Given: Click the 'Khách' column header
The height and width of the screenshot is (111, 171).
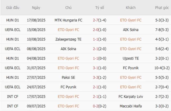Looking at the screenshot, I should 131,8.
